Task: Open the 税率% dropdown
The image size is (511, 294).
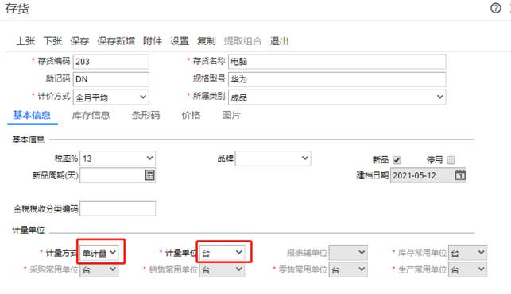Action: tap(118, 158)
